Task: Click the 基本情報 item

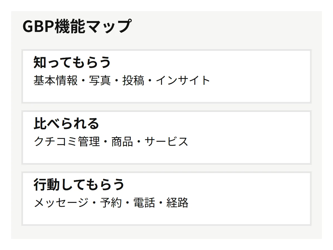Action: coord(56,81)
